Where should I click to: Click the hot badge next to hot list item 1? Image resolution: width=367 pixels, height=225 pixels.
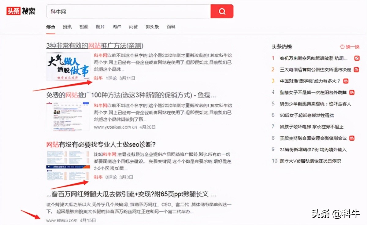(x=357, y=58)
